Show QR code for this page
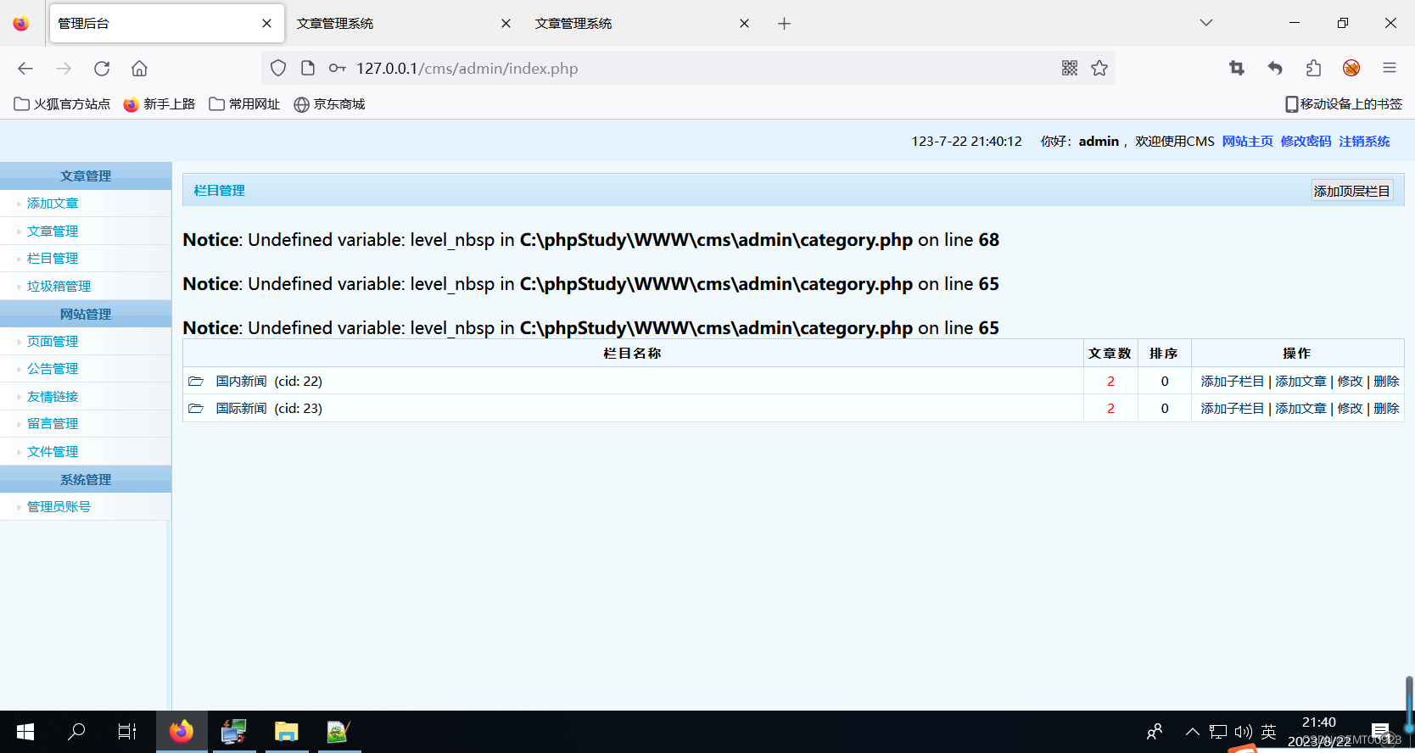The width and height of the screenshot is (1415, 753). (1070, 69)
